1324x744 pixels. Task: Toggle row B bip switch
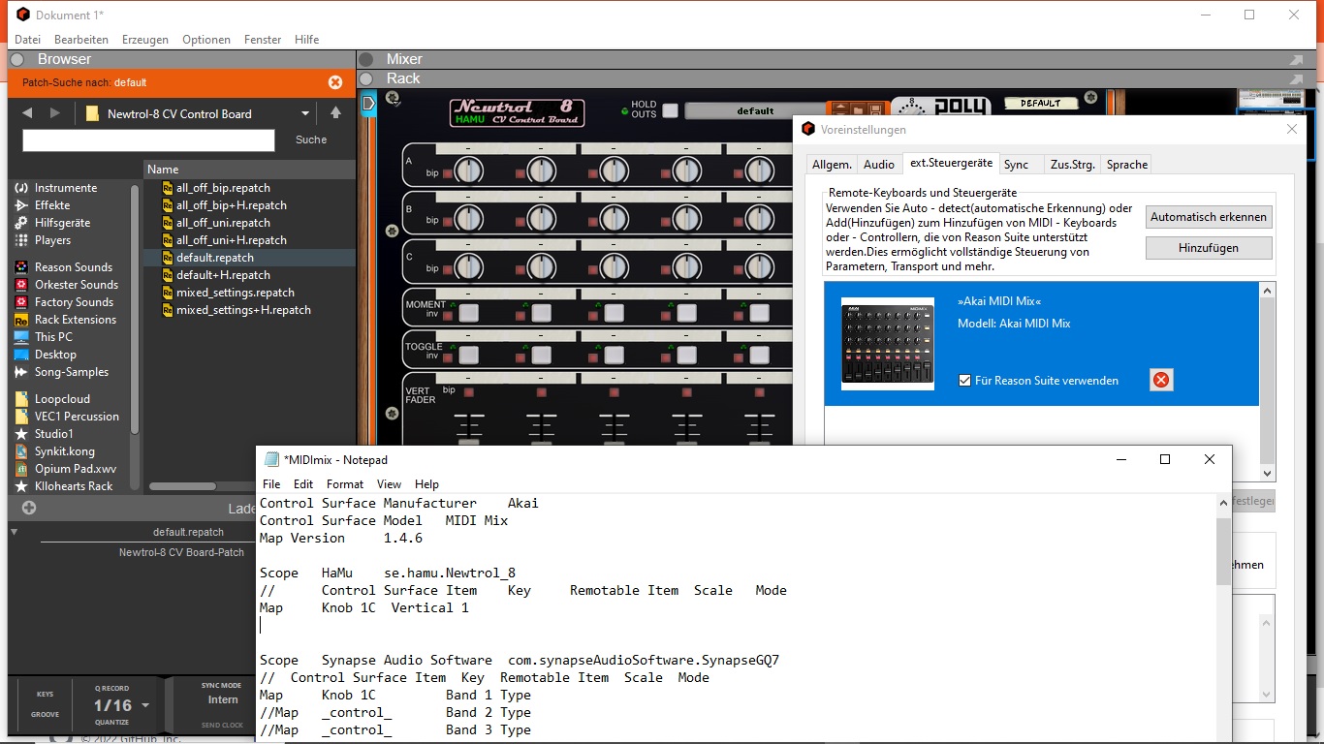[x=450, y=221]
